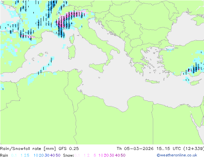Select the Rain legend 40 value

click(x=52, y=155)
